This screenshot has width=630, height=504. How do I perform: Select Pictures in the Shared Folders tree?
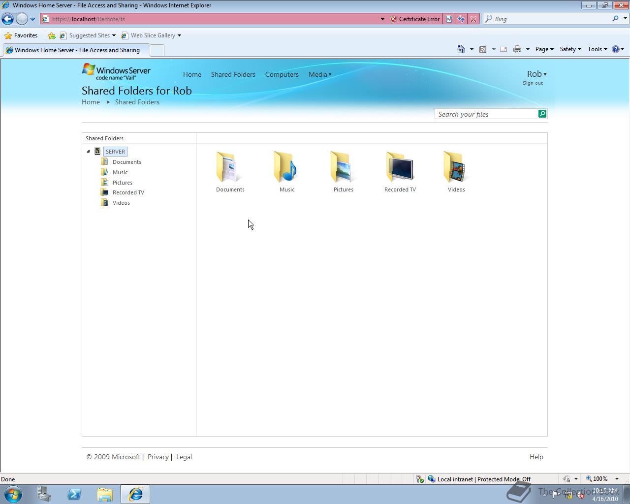pyautogui.click(x=122, y=183)
